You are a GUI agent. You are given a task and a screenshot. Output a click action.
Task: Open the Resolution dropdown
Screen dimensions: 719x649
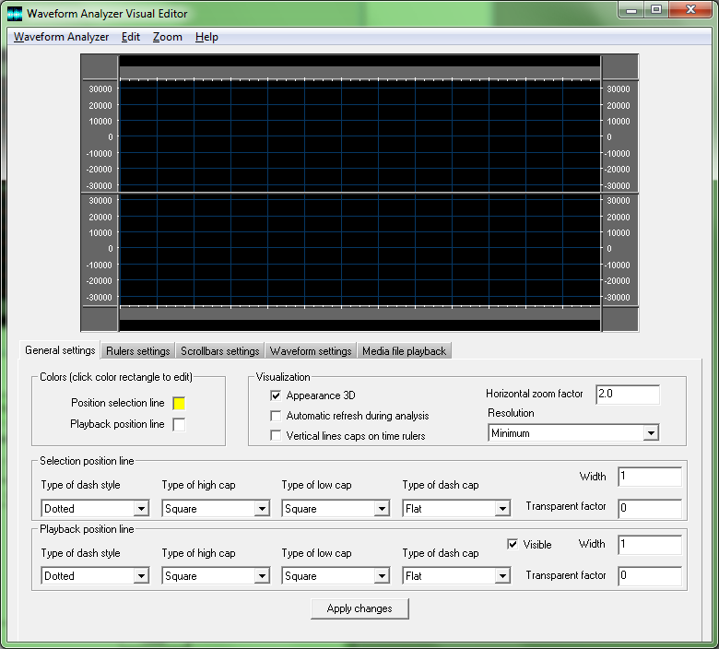tap(651, 433)
